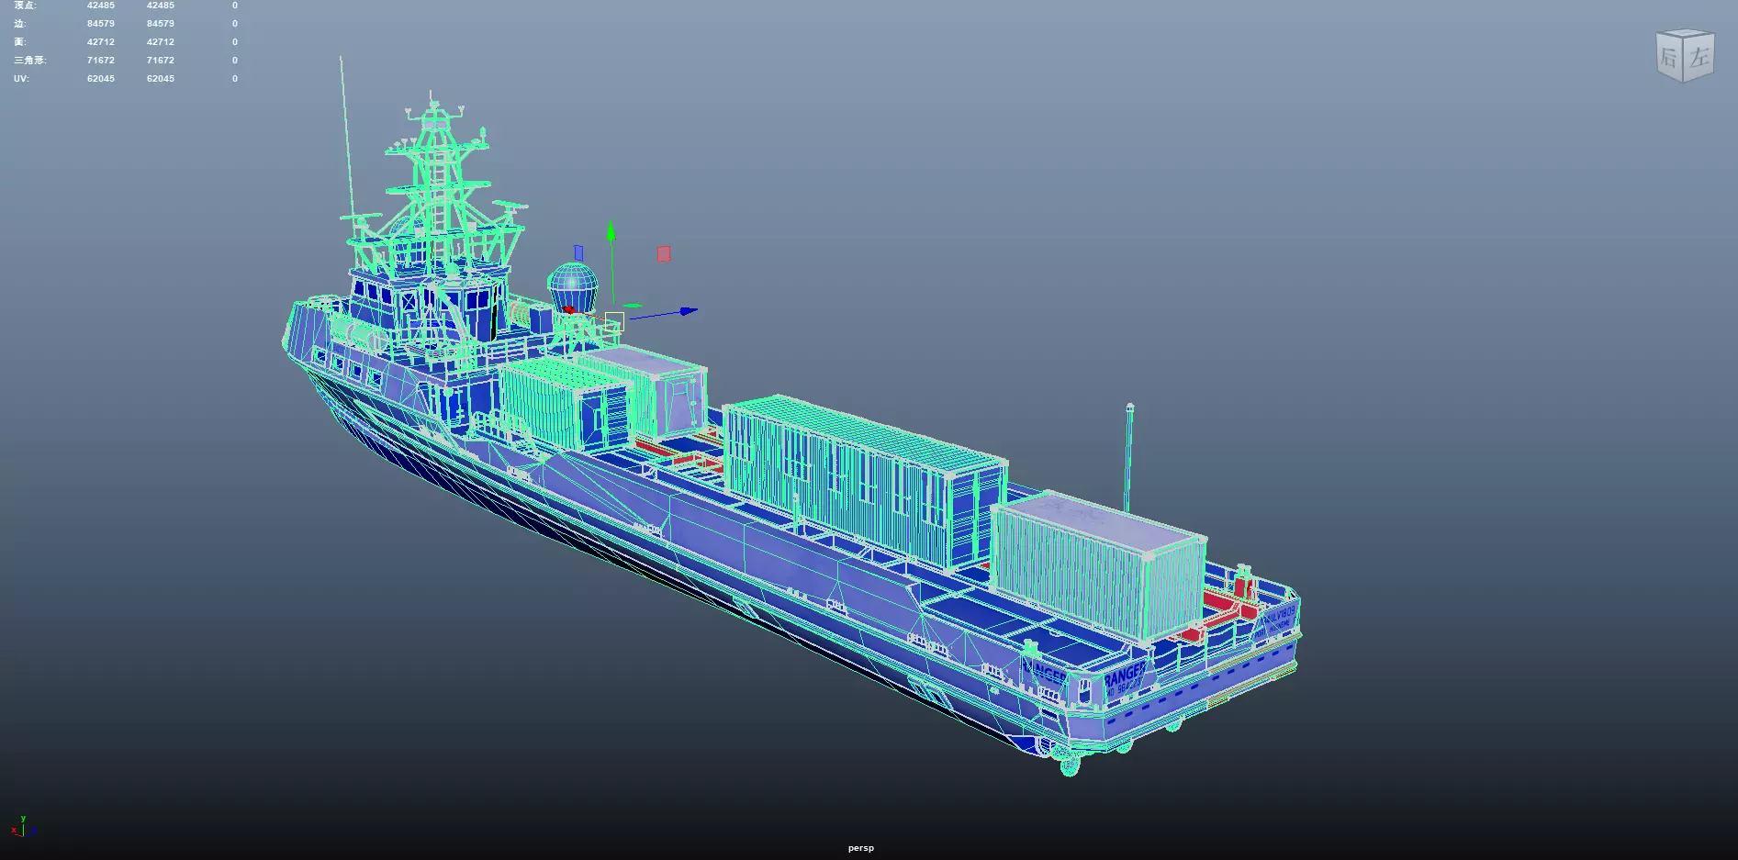Screen dimensions: 1738x860
Task: Click the 三角形 label in the poly count HUD
Action: pos(29,61)
